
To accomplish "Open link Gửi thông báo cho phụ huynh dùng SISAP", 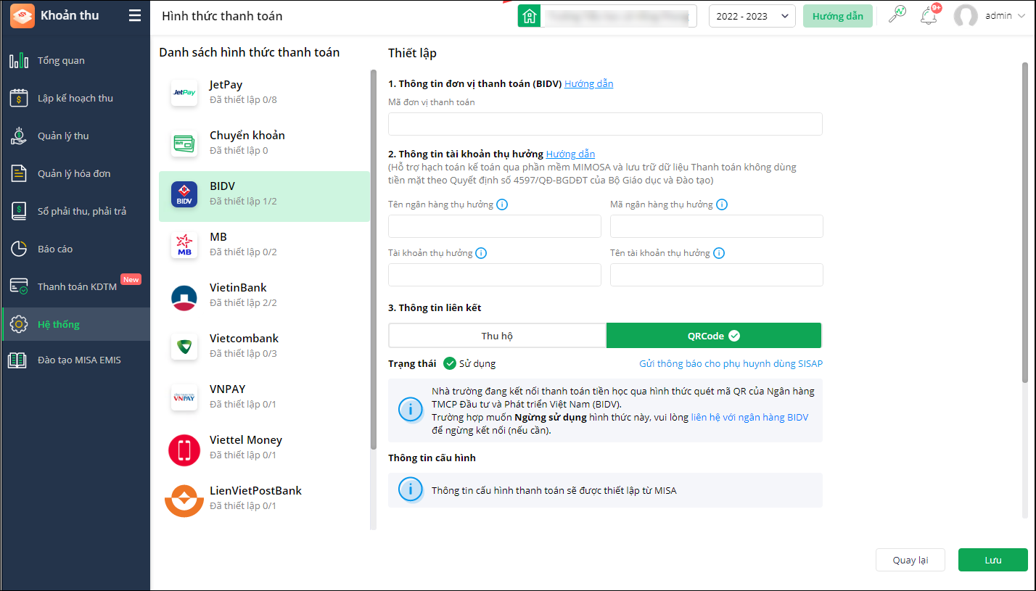I will click(731, 363).
